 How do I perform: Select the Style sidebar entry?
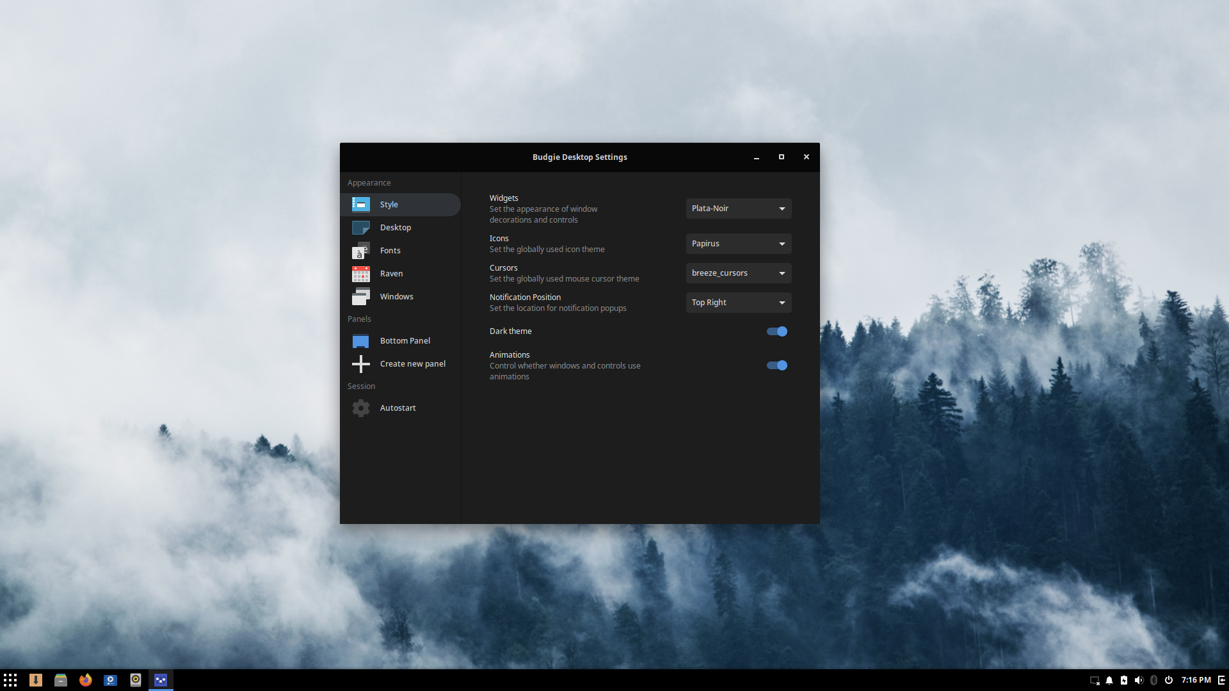coord(400,205)
